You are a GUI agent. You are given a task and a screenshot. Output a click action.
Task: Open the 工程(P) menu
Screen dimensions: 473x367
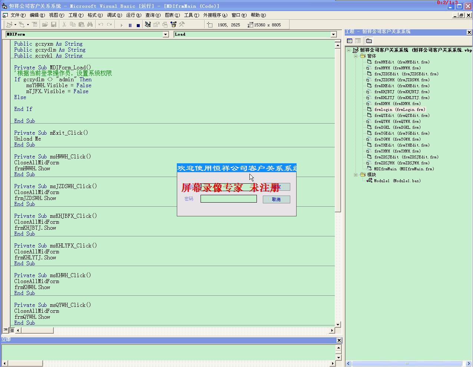[76, 15]
